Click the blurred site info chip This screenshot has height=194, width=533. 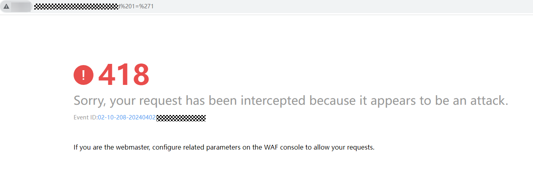(21, 7)
